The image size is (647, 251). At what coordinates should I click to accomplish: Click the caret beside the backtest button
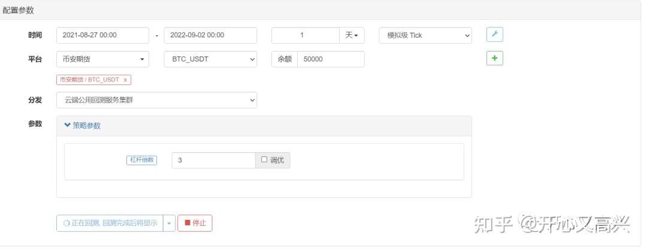pos(169,223)
